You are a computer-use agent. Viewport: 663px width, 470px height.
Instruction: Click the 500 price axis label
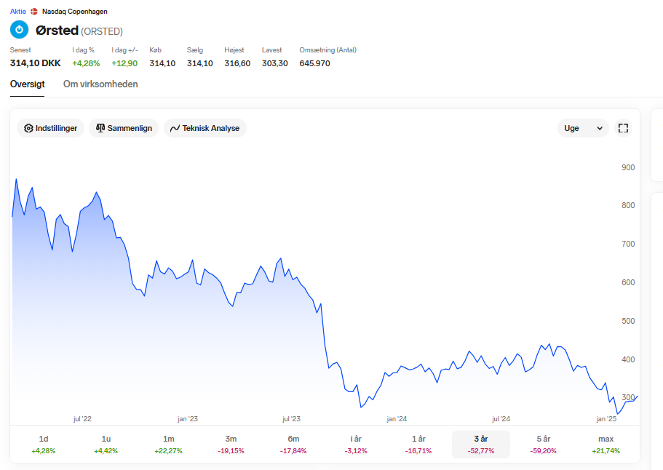tap(628, 321)
